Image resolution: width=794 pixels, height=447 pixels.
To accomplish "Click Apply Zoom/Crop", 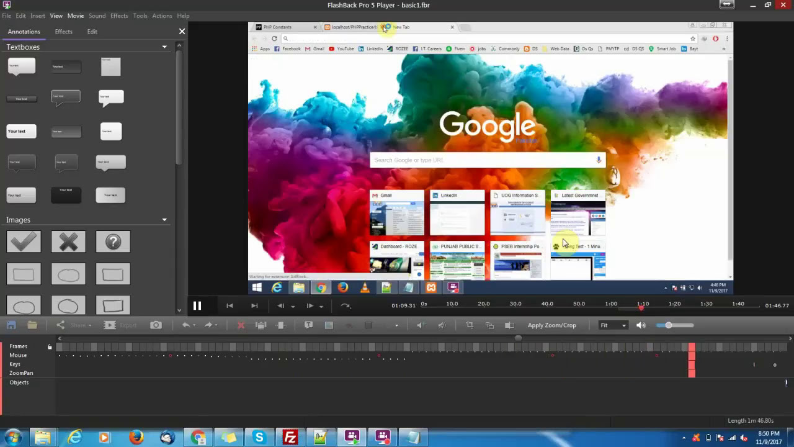I will point(552,325).
